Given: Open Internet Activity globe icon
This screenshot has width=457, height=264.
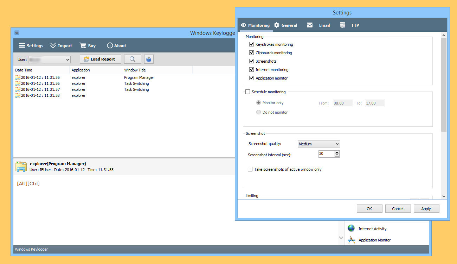Looking at the screenshot, I should 351,228.
